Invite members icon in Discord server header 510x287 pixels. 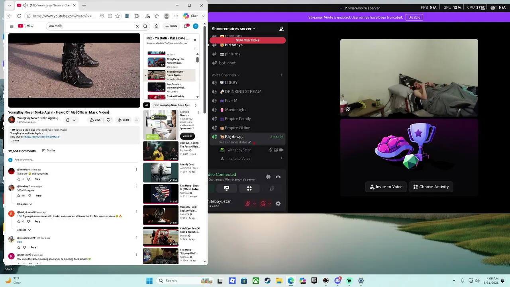click(282, 29)
